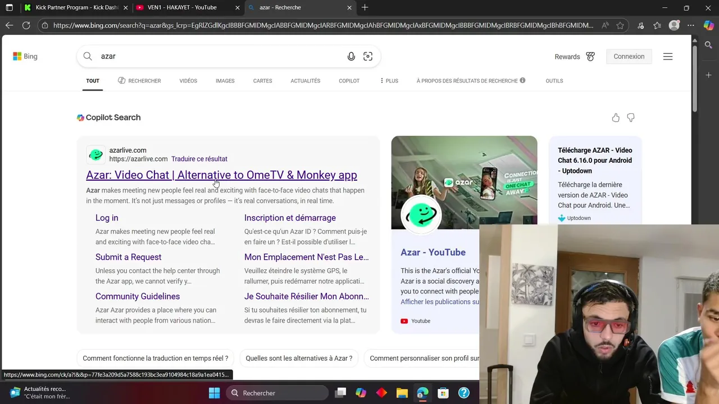Select the IMAGES tab
Screen dimensions: 719x404
[x=225, y=81]
